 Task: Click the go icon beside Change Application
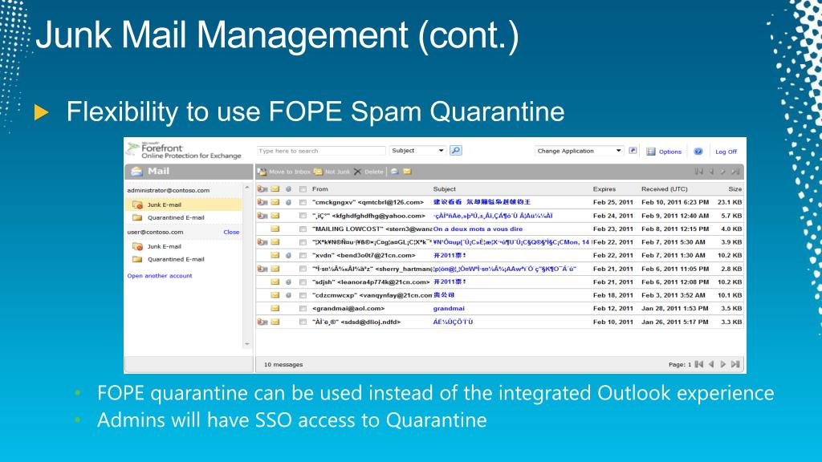tap(633, 151)
